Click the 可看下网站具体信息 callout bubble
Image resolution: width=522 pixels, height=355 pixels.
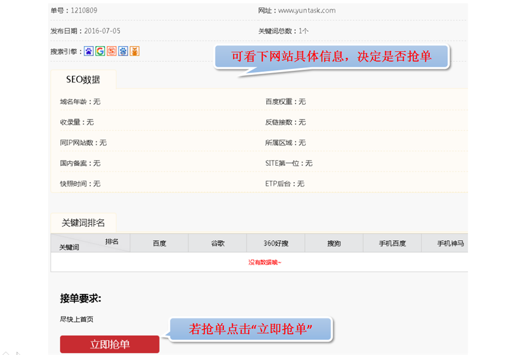(x=331, y=57)
